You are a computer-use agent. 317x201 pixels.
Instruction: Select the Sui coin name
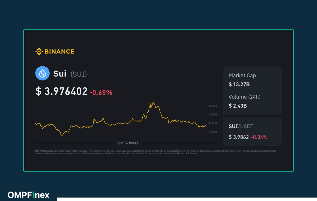(x=60, y=74)
